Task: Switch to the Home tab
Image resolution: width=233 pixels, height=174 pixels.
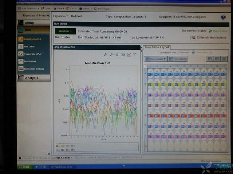Action: click(23, 158)
